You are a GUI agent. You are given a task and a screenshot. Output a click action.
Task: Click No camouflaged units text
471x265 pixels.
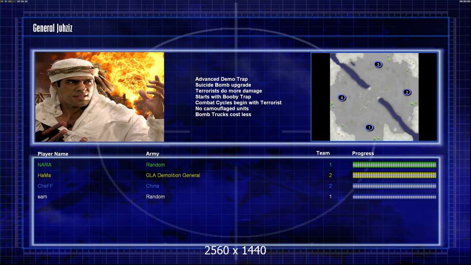pos(222,109)
